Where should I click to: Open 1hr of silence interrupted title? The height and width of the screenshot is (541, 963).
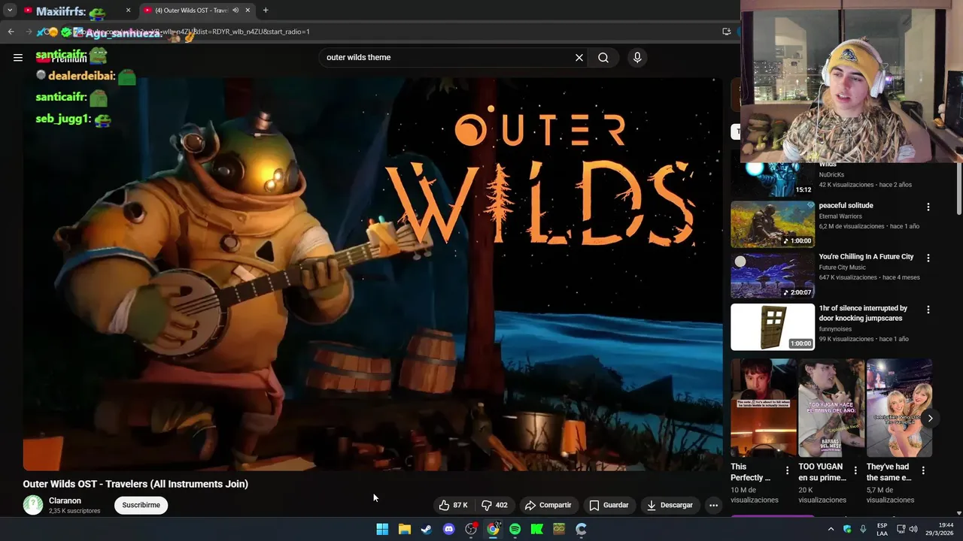[863, 313]
